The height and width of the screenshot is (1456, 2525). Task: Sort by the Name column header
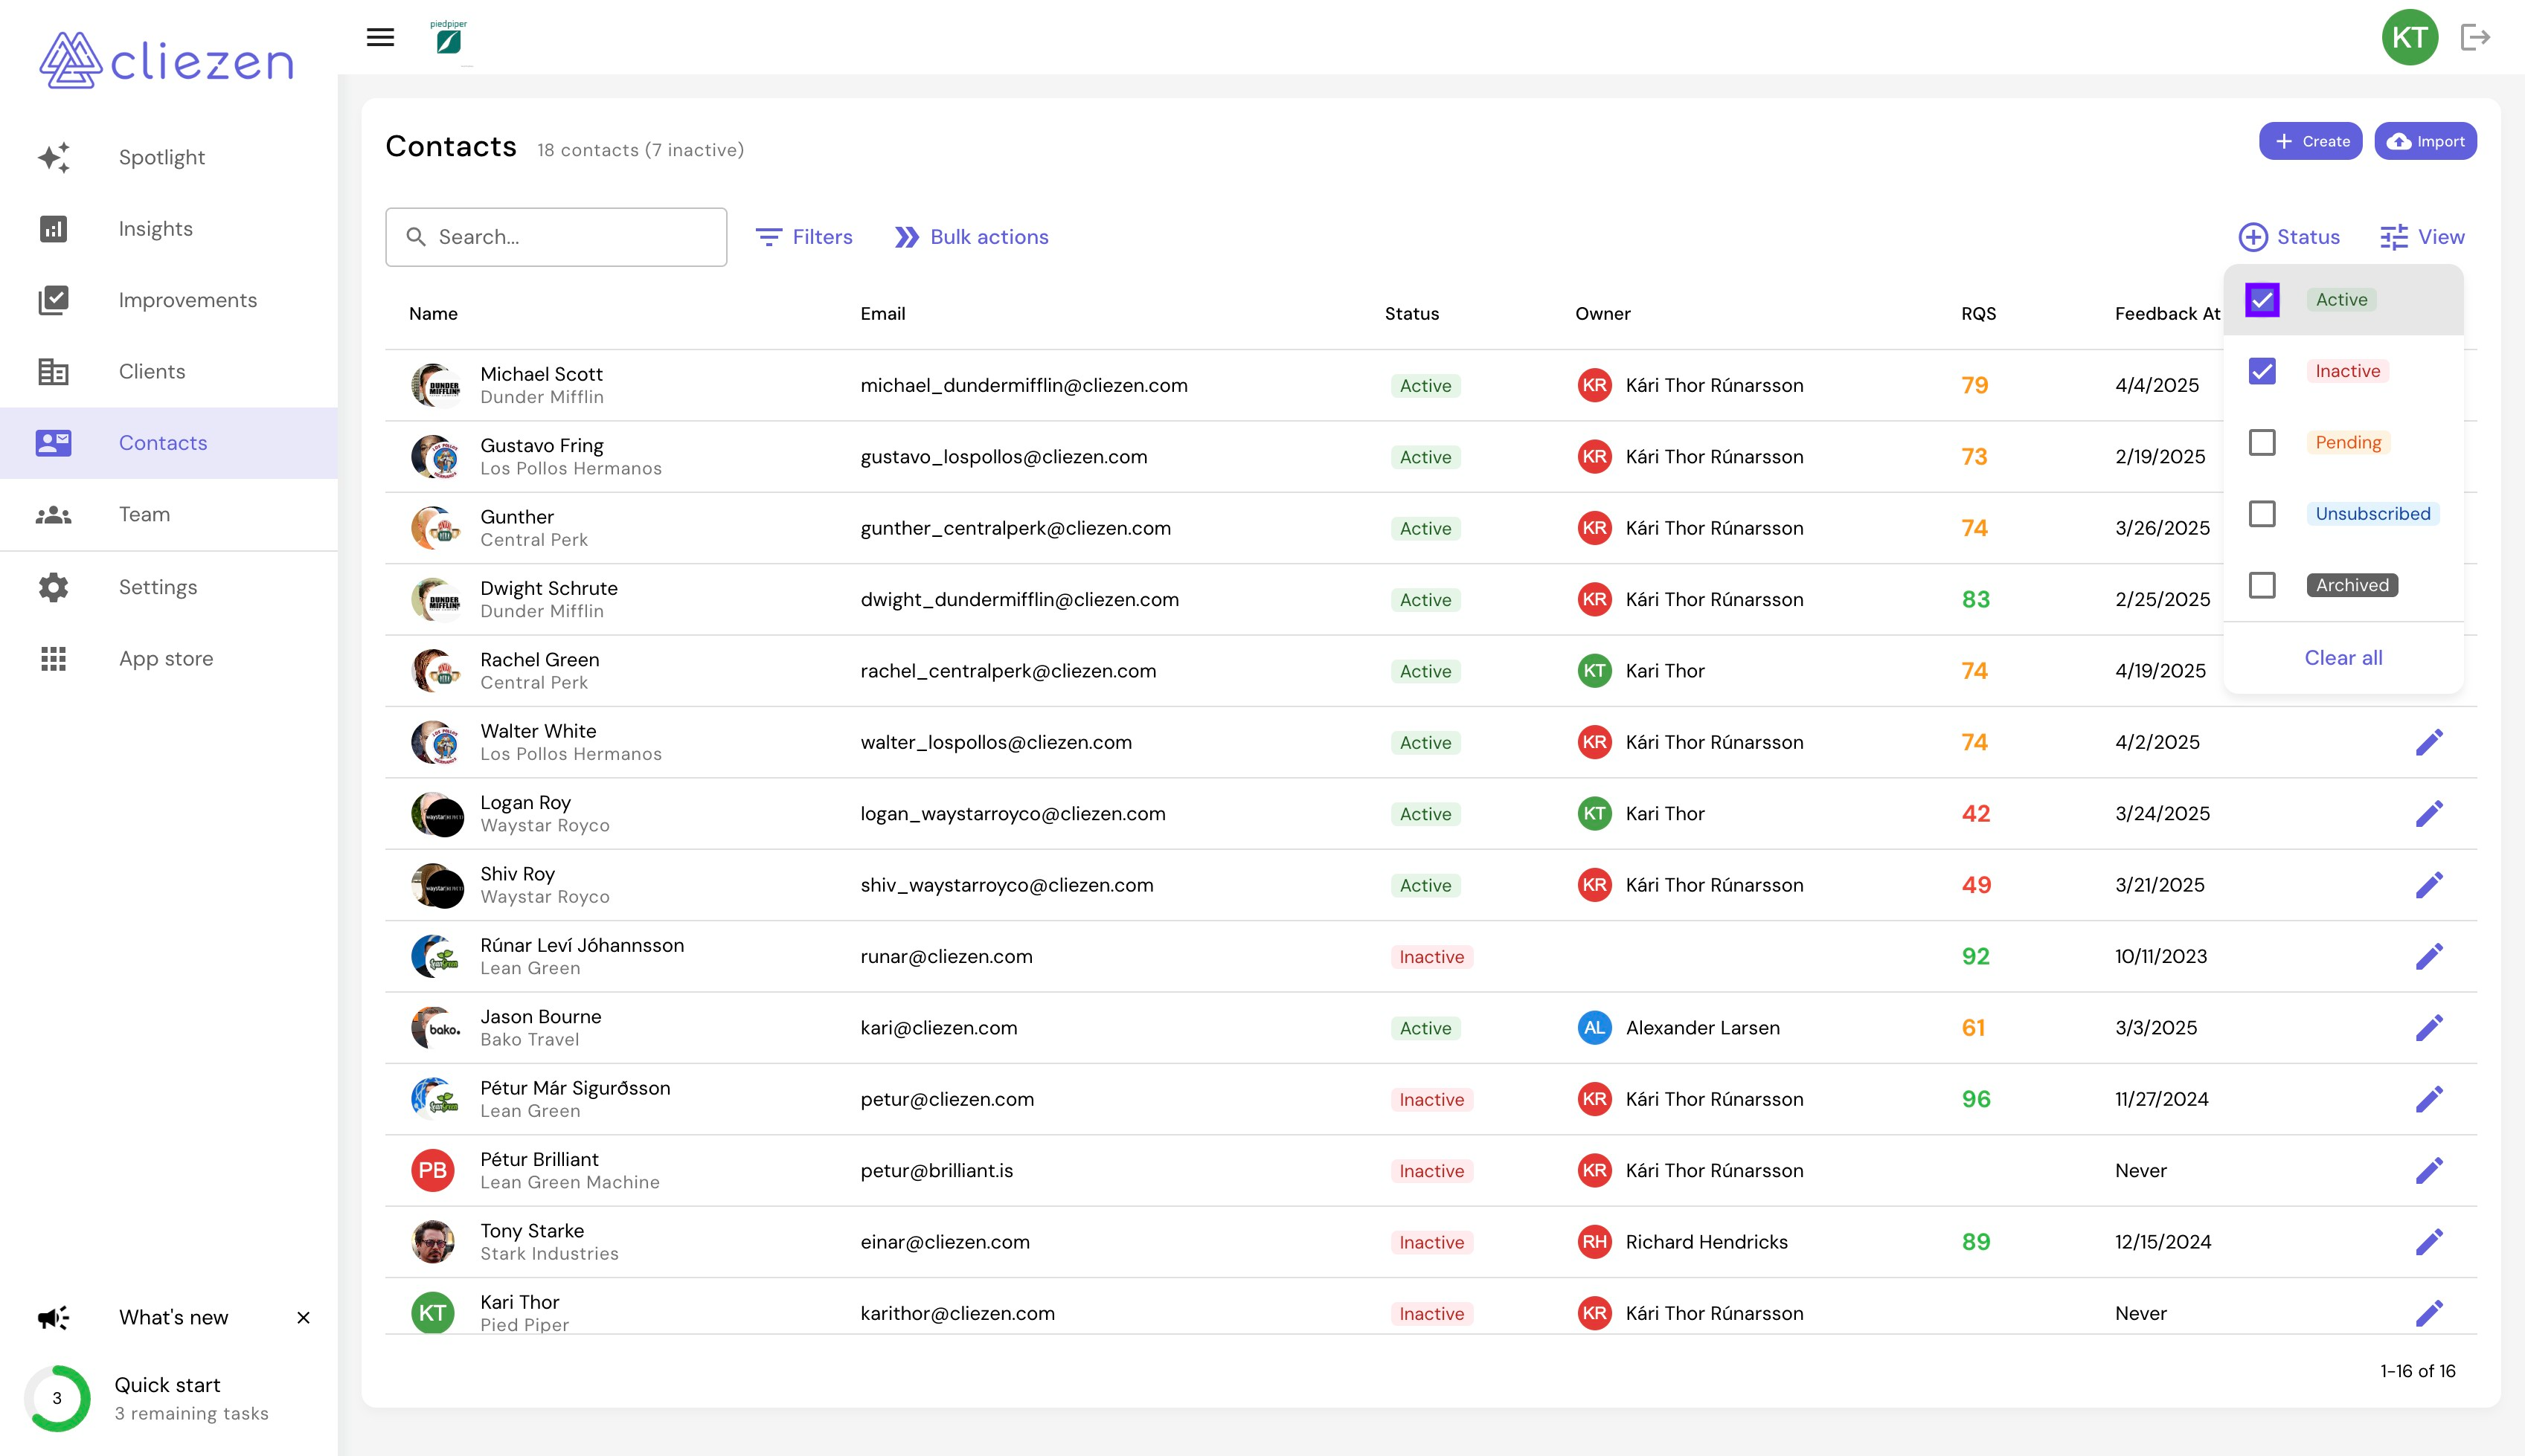click(x=433, y=314)
